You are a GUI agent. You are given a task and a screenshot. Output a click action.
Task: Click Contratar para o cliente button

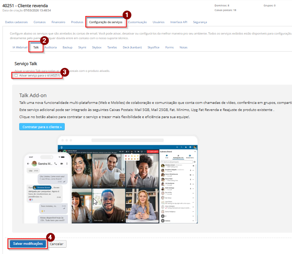click(x=42, y=127)
